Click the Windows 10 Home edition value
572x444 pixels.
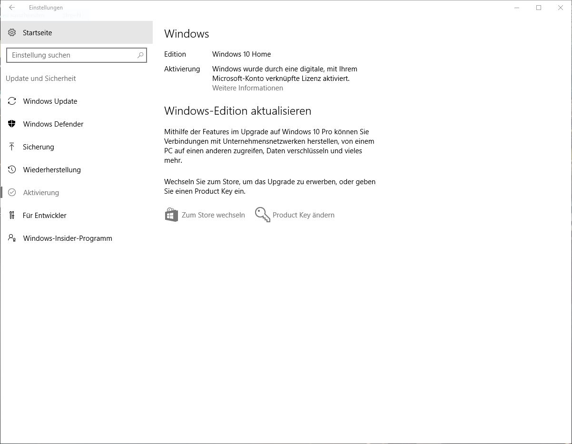pos(241,54)
